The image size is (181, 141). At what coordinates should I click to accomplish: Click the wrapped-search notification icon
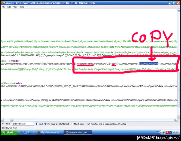click(x=89, y=124)
